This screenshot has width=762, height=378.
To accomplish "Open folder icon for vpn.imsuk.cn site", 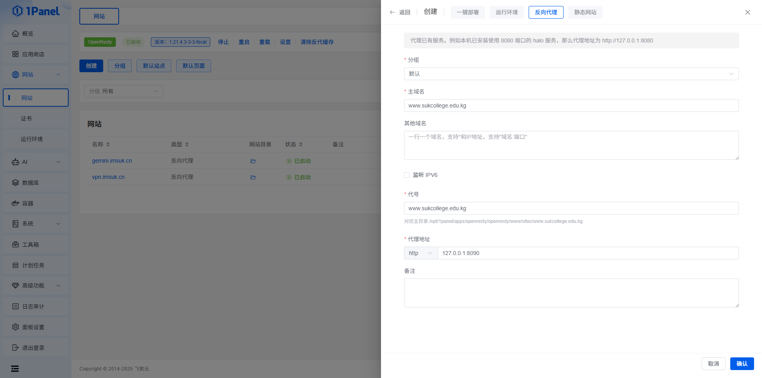I will (253, 177).
